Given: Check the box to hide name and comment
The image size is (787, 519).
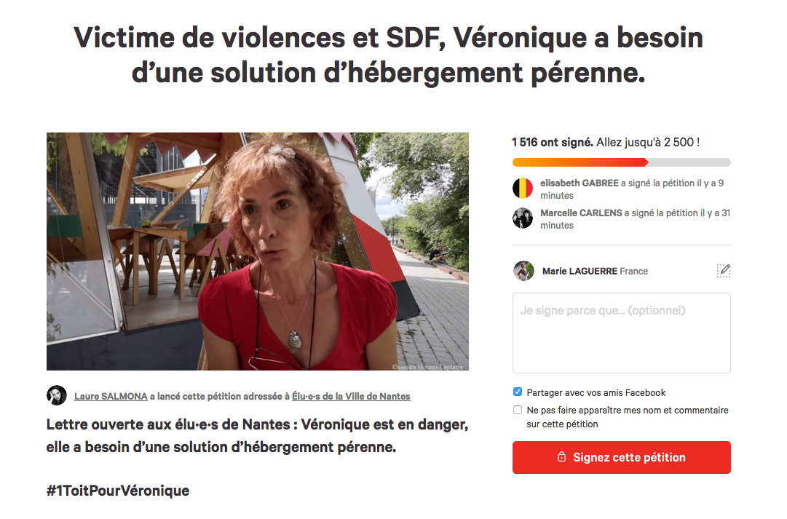Looking at the screenshot, I should 518,410.
